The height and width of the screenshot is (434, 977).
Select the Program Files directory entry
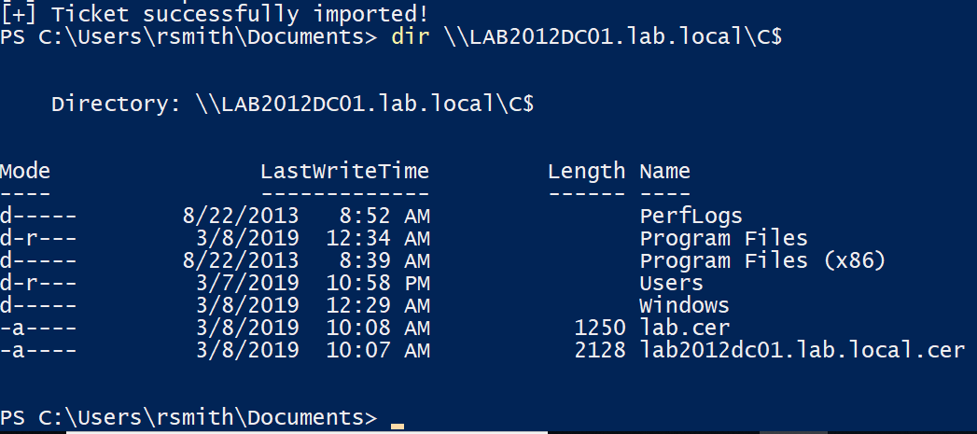click(723, 238)
